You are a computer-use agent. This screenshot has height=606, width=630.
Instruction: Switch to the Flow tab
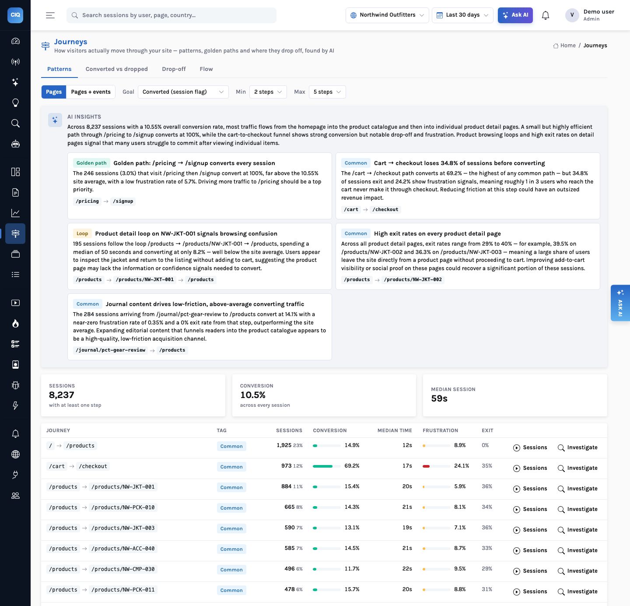(x=206, y=69)
